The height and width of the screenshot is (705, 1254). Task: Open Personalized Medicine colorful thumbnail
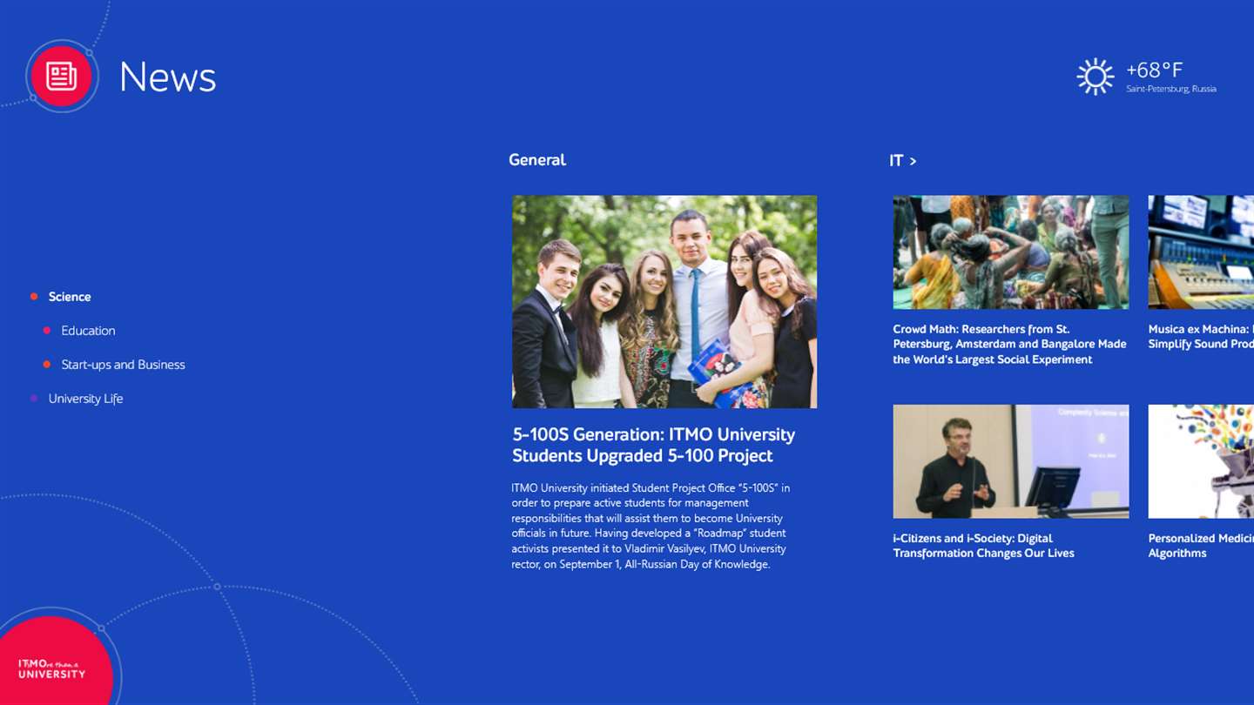click(1201, 461)
